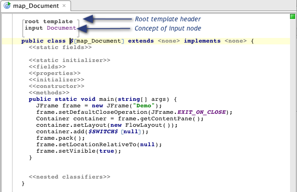Click the <<nested classifiers>> placeholder
The height and width of the screenshot is (192, 297).
[x=70, y=177]
